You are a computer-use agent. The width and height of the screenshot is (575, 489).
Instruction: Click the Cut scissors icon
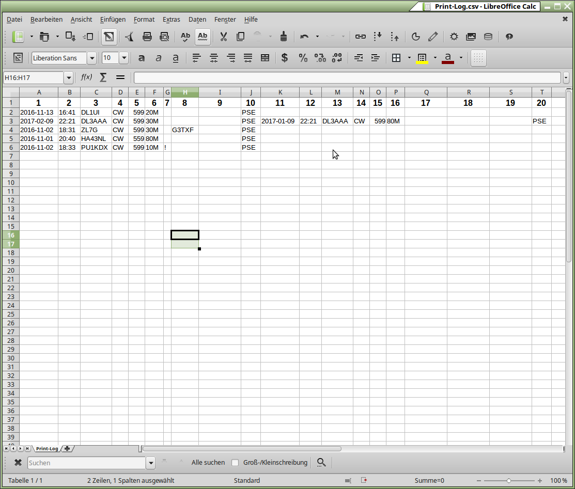pos(223,37)
